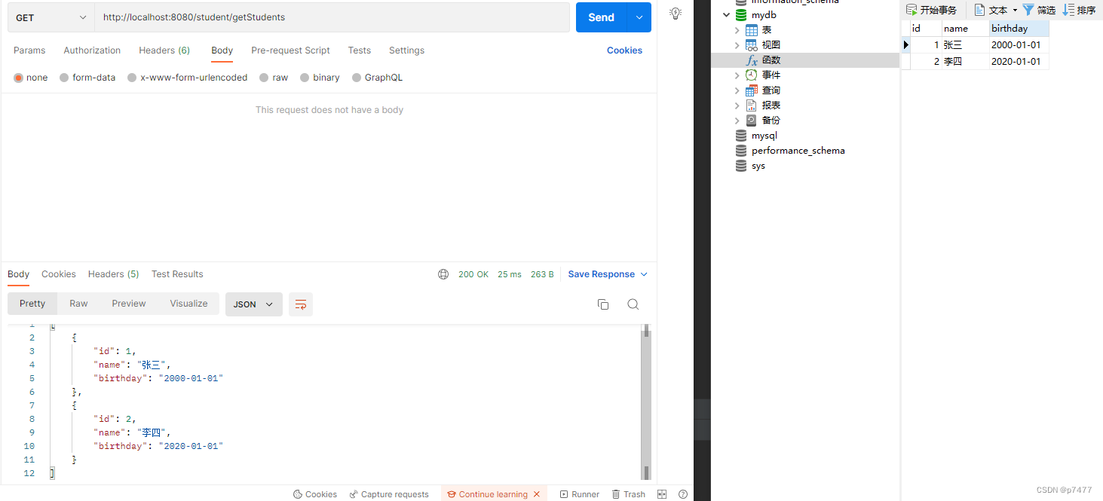1103x501 pixels.
Task: Click the request URL field
Action: [332, 17]
